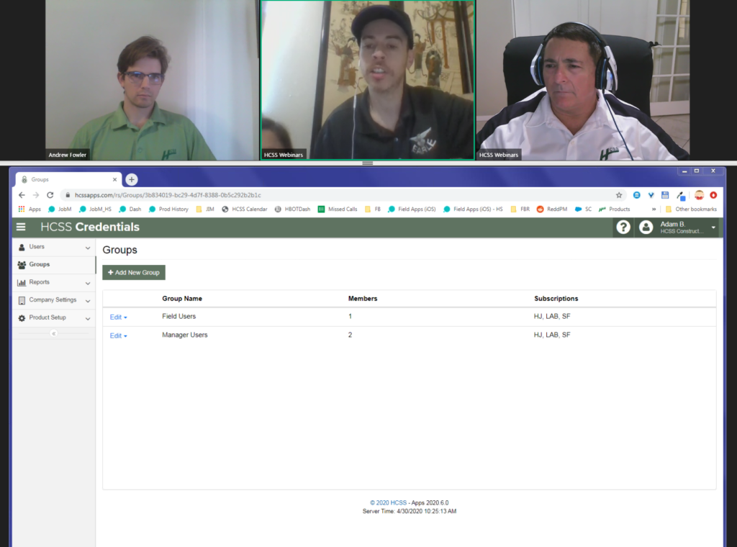Click the © 2020 HCSS footer link

point(388,503)
